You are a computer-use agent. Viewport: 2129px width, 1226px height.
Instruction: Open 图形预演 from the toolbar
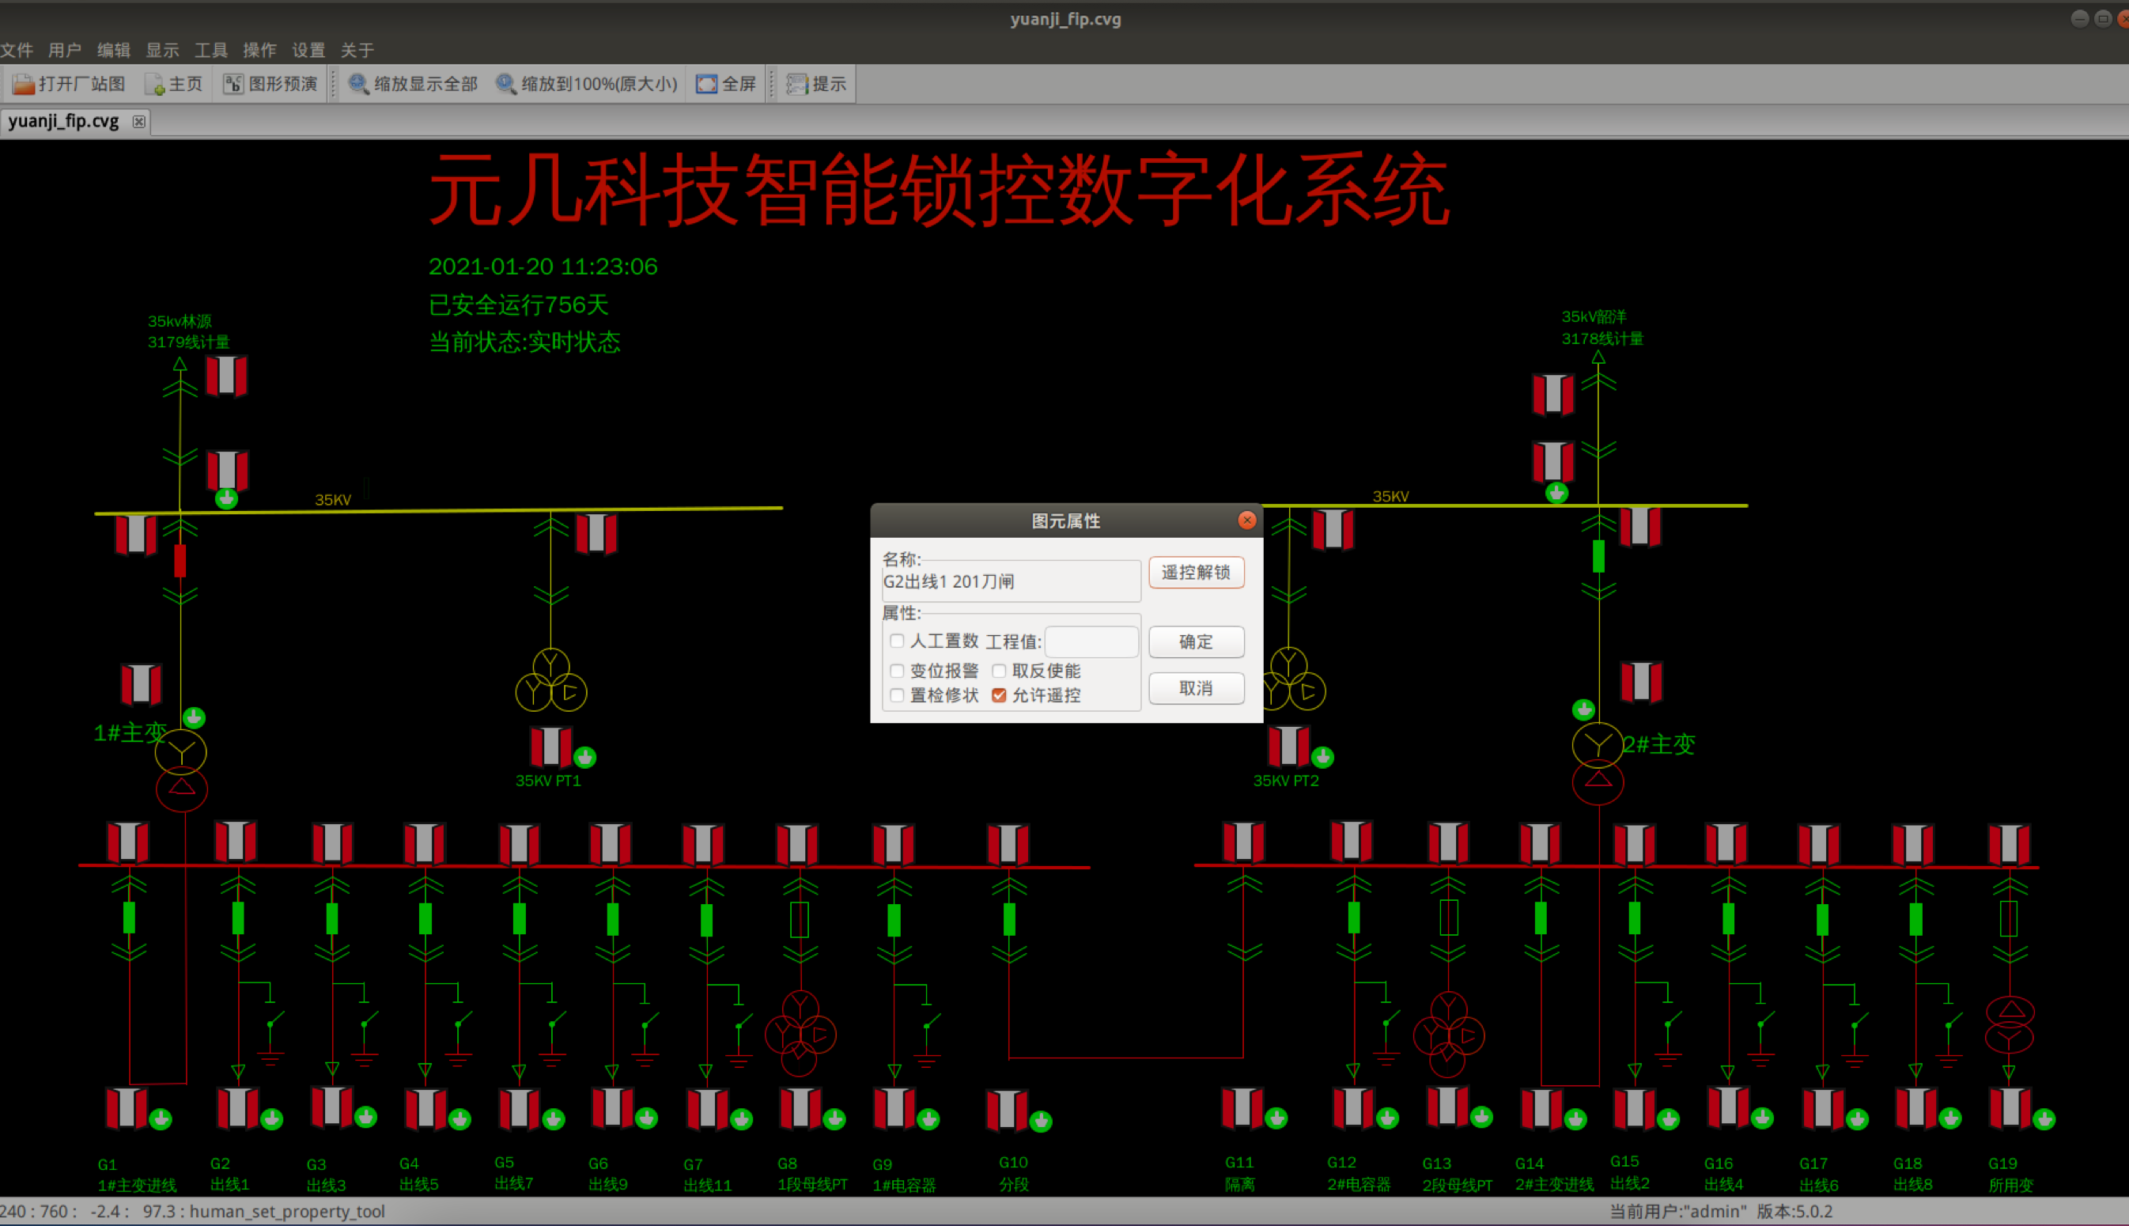(x=270, y=83)
